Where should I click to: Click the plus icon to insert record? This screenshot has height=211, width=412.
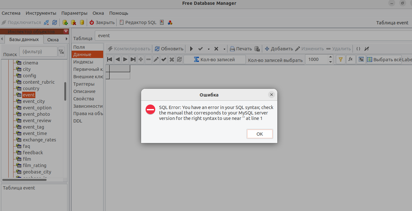(x=141, y=59)
